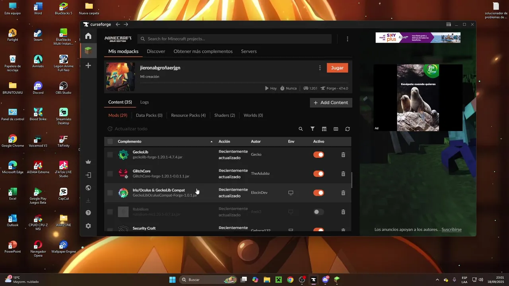Click the Search for Minecraft projects field
The image size is (509, 286).
click(235, 39)
